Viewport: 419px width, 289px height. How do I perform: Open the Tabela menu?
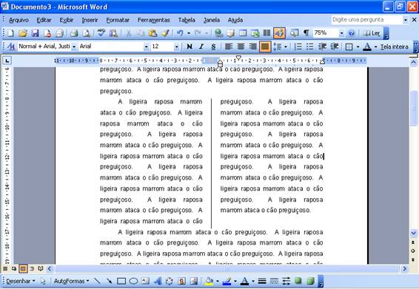point(187,20)
